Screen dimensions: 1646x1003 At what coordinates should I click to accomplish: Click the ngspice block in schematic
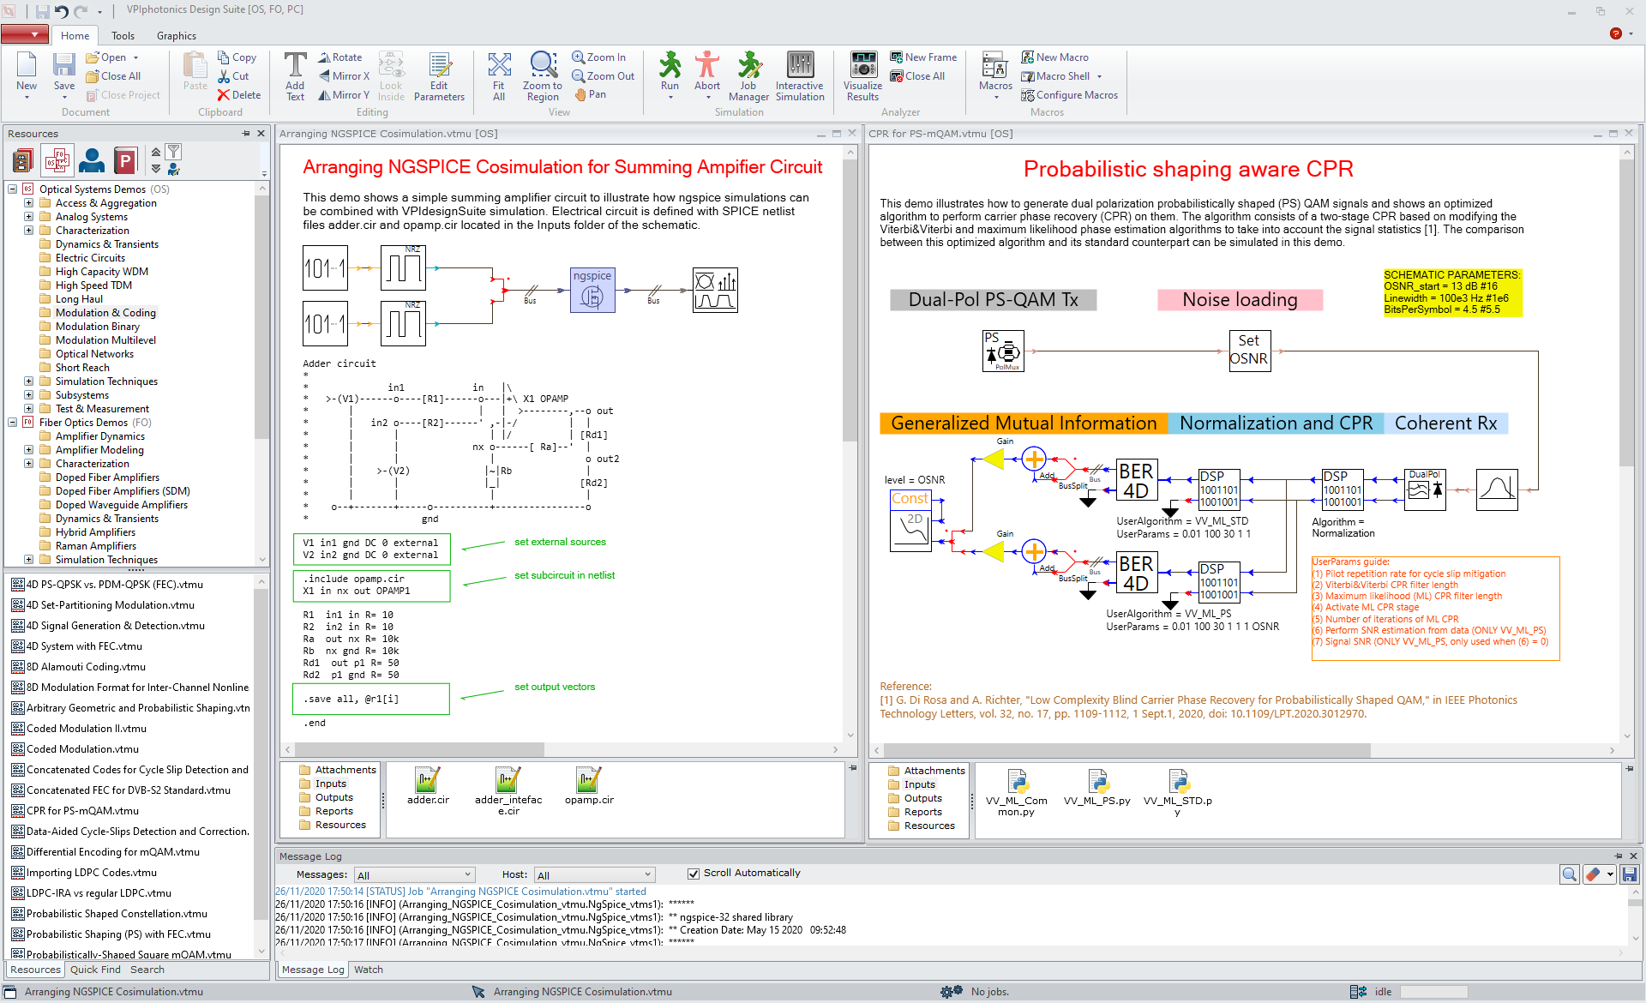pos(592,291)
